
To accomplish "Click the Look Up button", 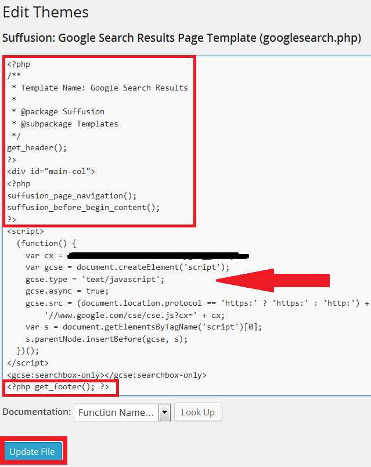I will click(198, 412).
